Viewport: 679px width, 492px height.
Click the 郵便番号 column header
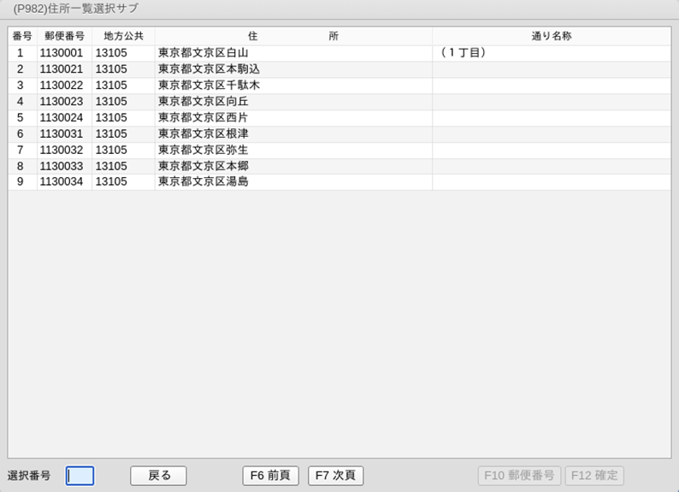coord(64,37)
